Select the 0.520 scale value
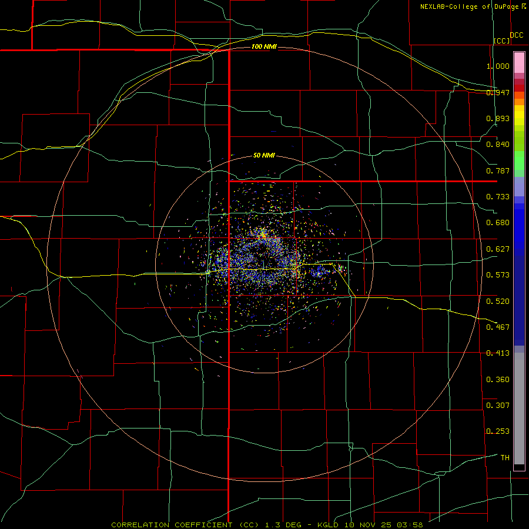This screenshot has height=529, width=529. pyautogui.click(x=498, y=302)
